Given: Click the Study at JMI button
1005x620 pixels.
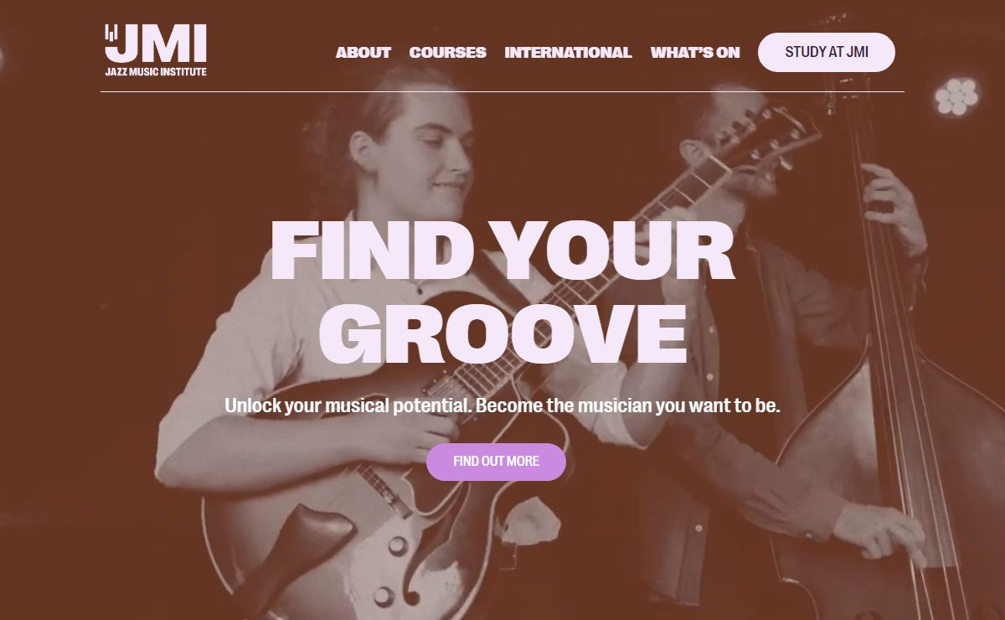Looking at the screenshot, I should 827,52.
